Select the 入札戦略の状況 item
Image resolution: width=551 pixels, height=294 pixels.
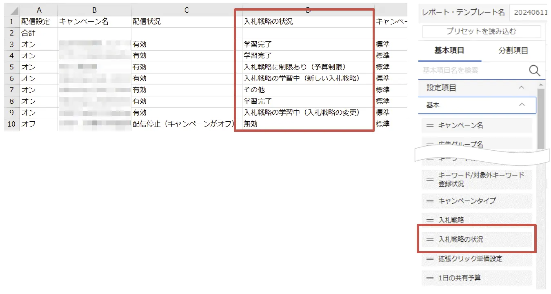[477, 239]
